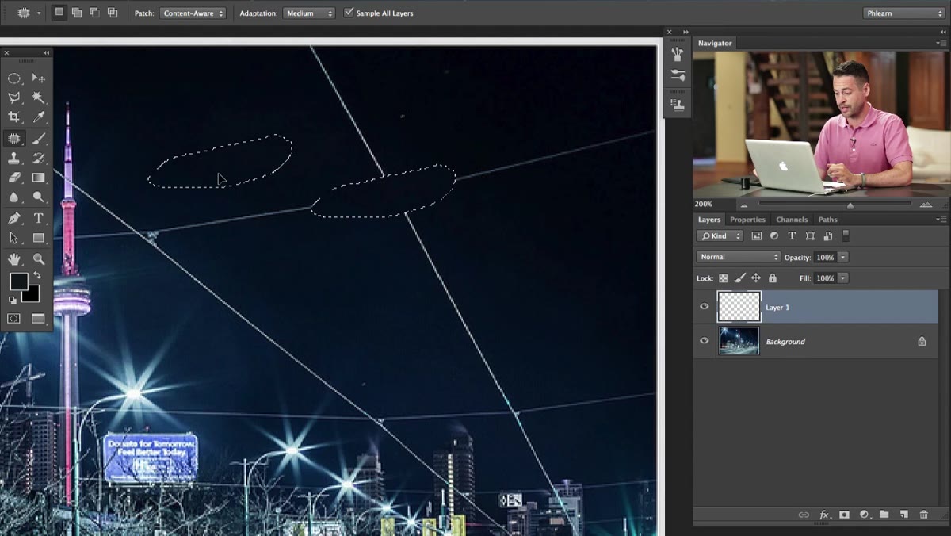Lock transparent pixels of the layer
This screenshot has height=536, width=951.
point(723,278)
